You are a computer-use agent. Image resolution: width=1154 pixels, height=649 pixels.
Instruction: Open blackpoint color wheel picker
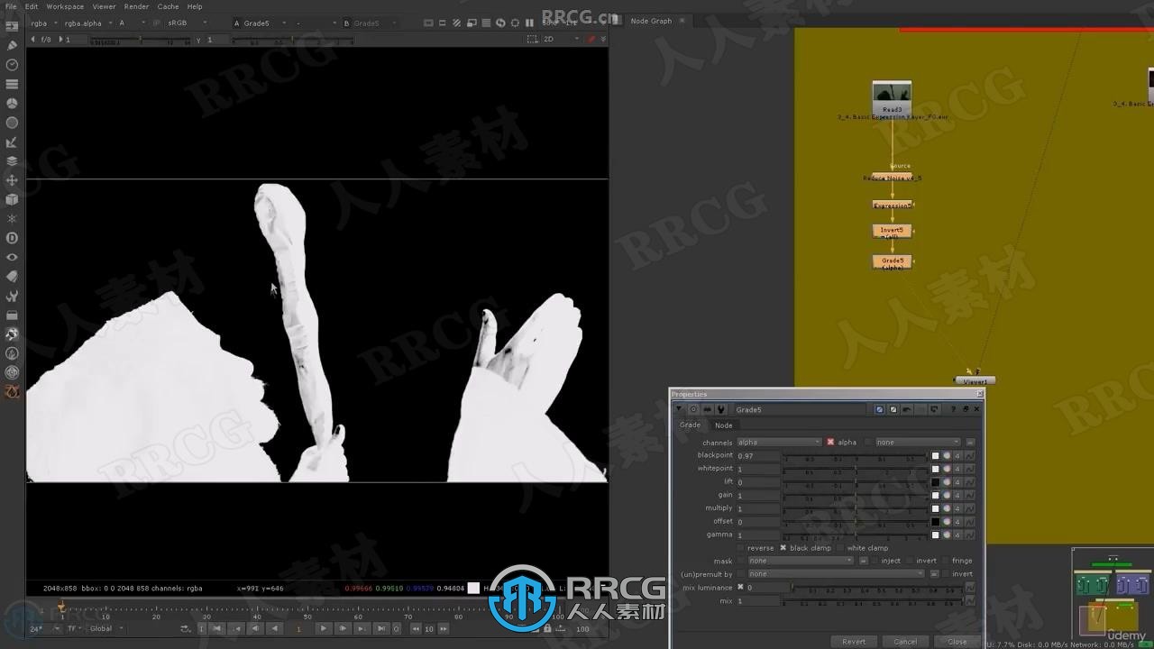(x=947, y=456)
